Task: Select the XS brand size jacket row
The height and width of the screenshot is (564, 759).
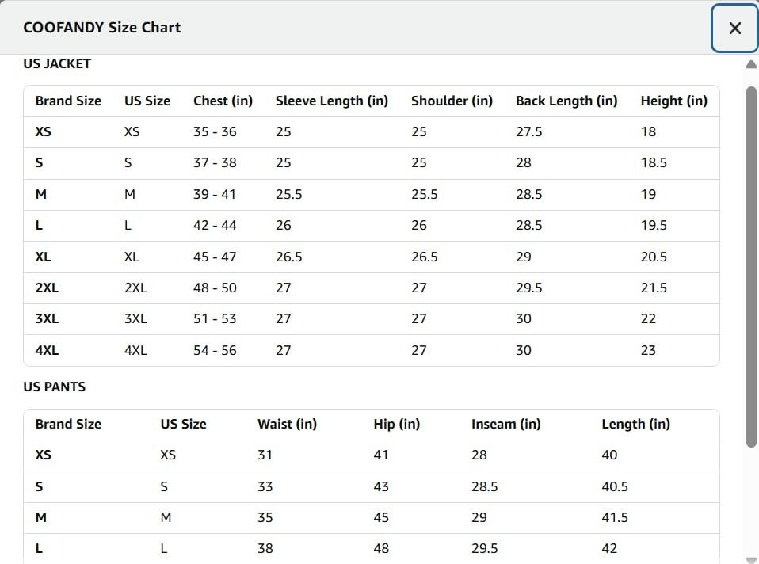Action: click(372, 131)
